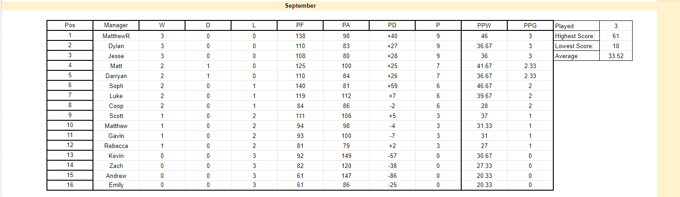Click Luke's PD value +7

coord(392,96)
